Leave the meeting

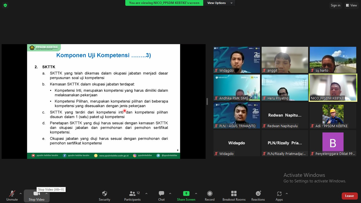349,196
